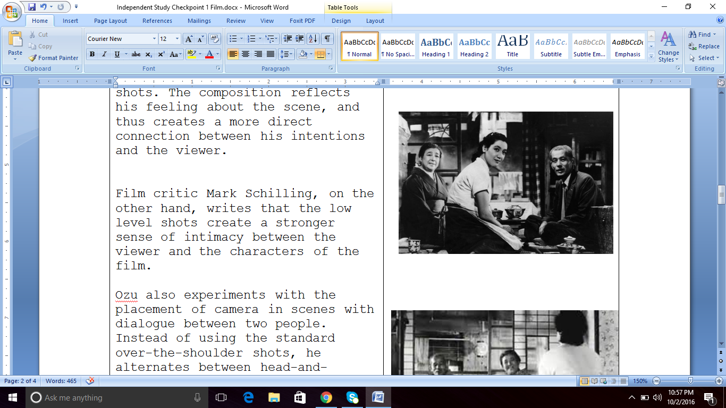Viewport: 726px width, 408px height.
Task: Toggle Print Layout view button
Action: click(x=585, y=381)
